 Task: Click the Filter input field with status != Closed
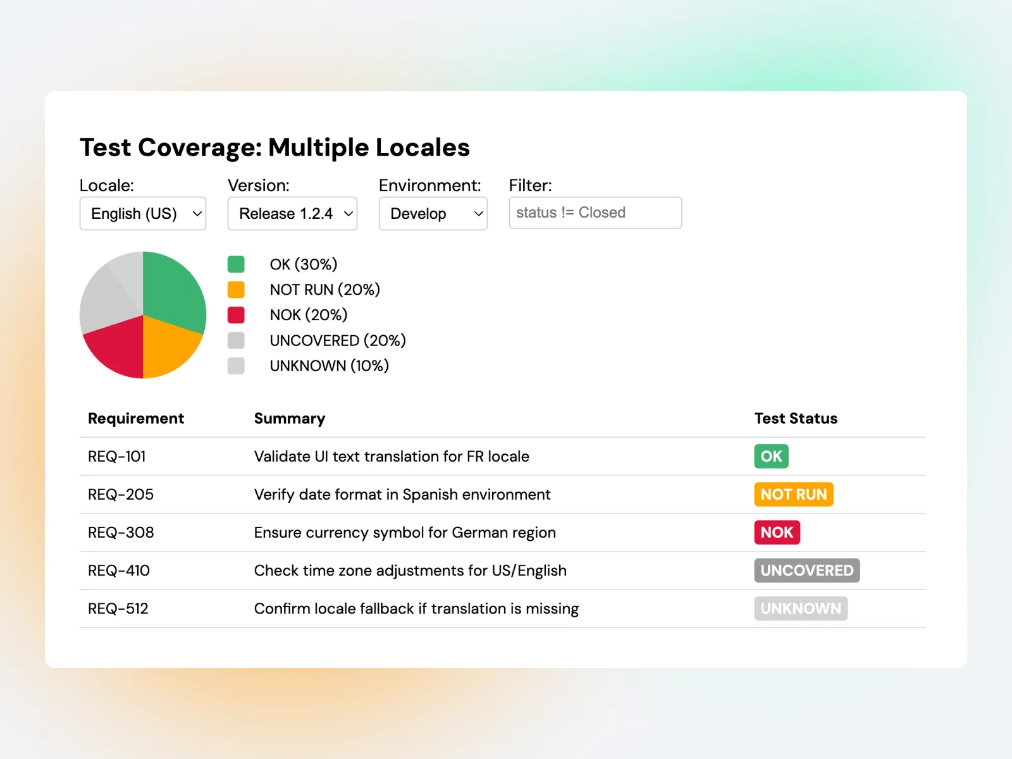coord(595,213)
